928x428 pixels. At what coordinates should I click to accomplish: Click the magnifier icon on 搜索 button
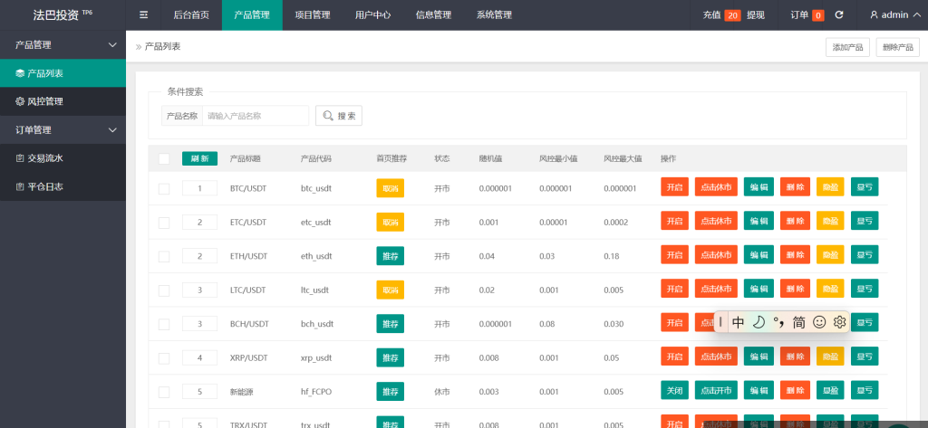328,116
